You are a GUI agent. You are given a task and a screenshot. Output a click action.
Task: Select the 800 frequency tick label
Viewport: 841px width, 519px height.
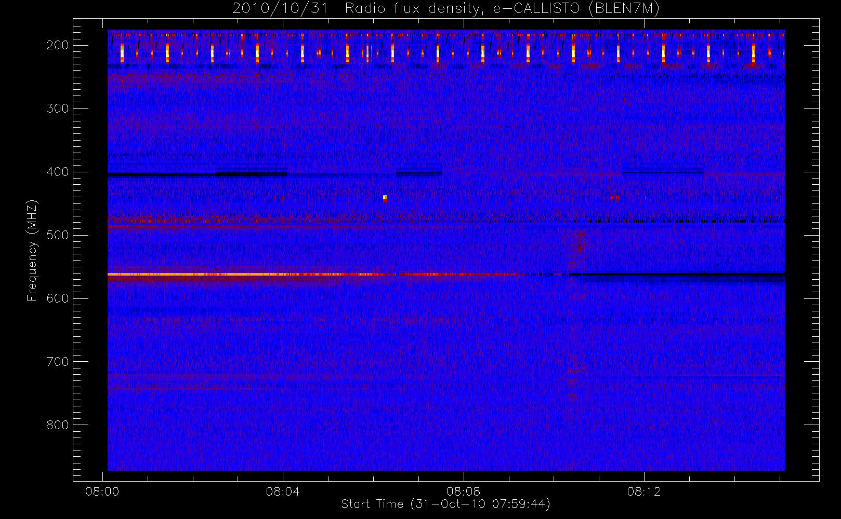tap(58, 425)
